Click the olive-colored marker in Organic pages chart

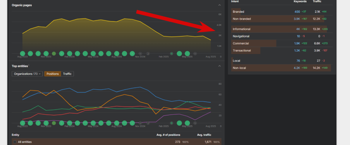[54, 54]
